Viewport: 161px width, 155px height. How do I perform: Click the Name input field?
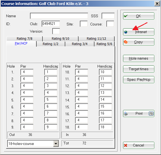[59, 16]
